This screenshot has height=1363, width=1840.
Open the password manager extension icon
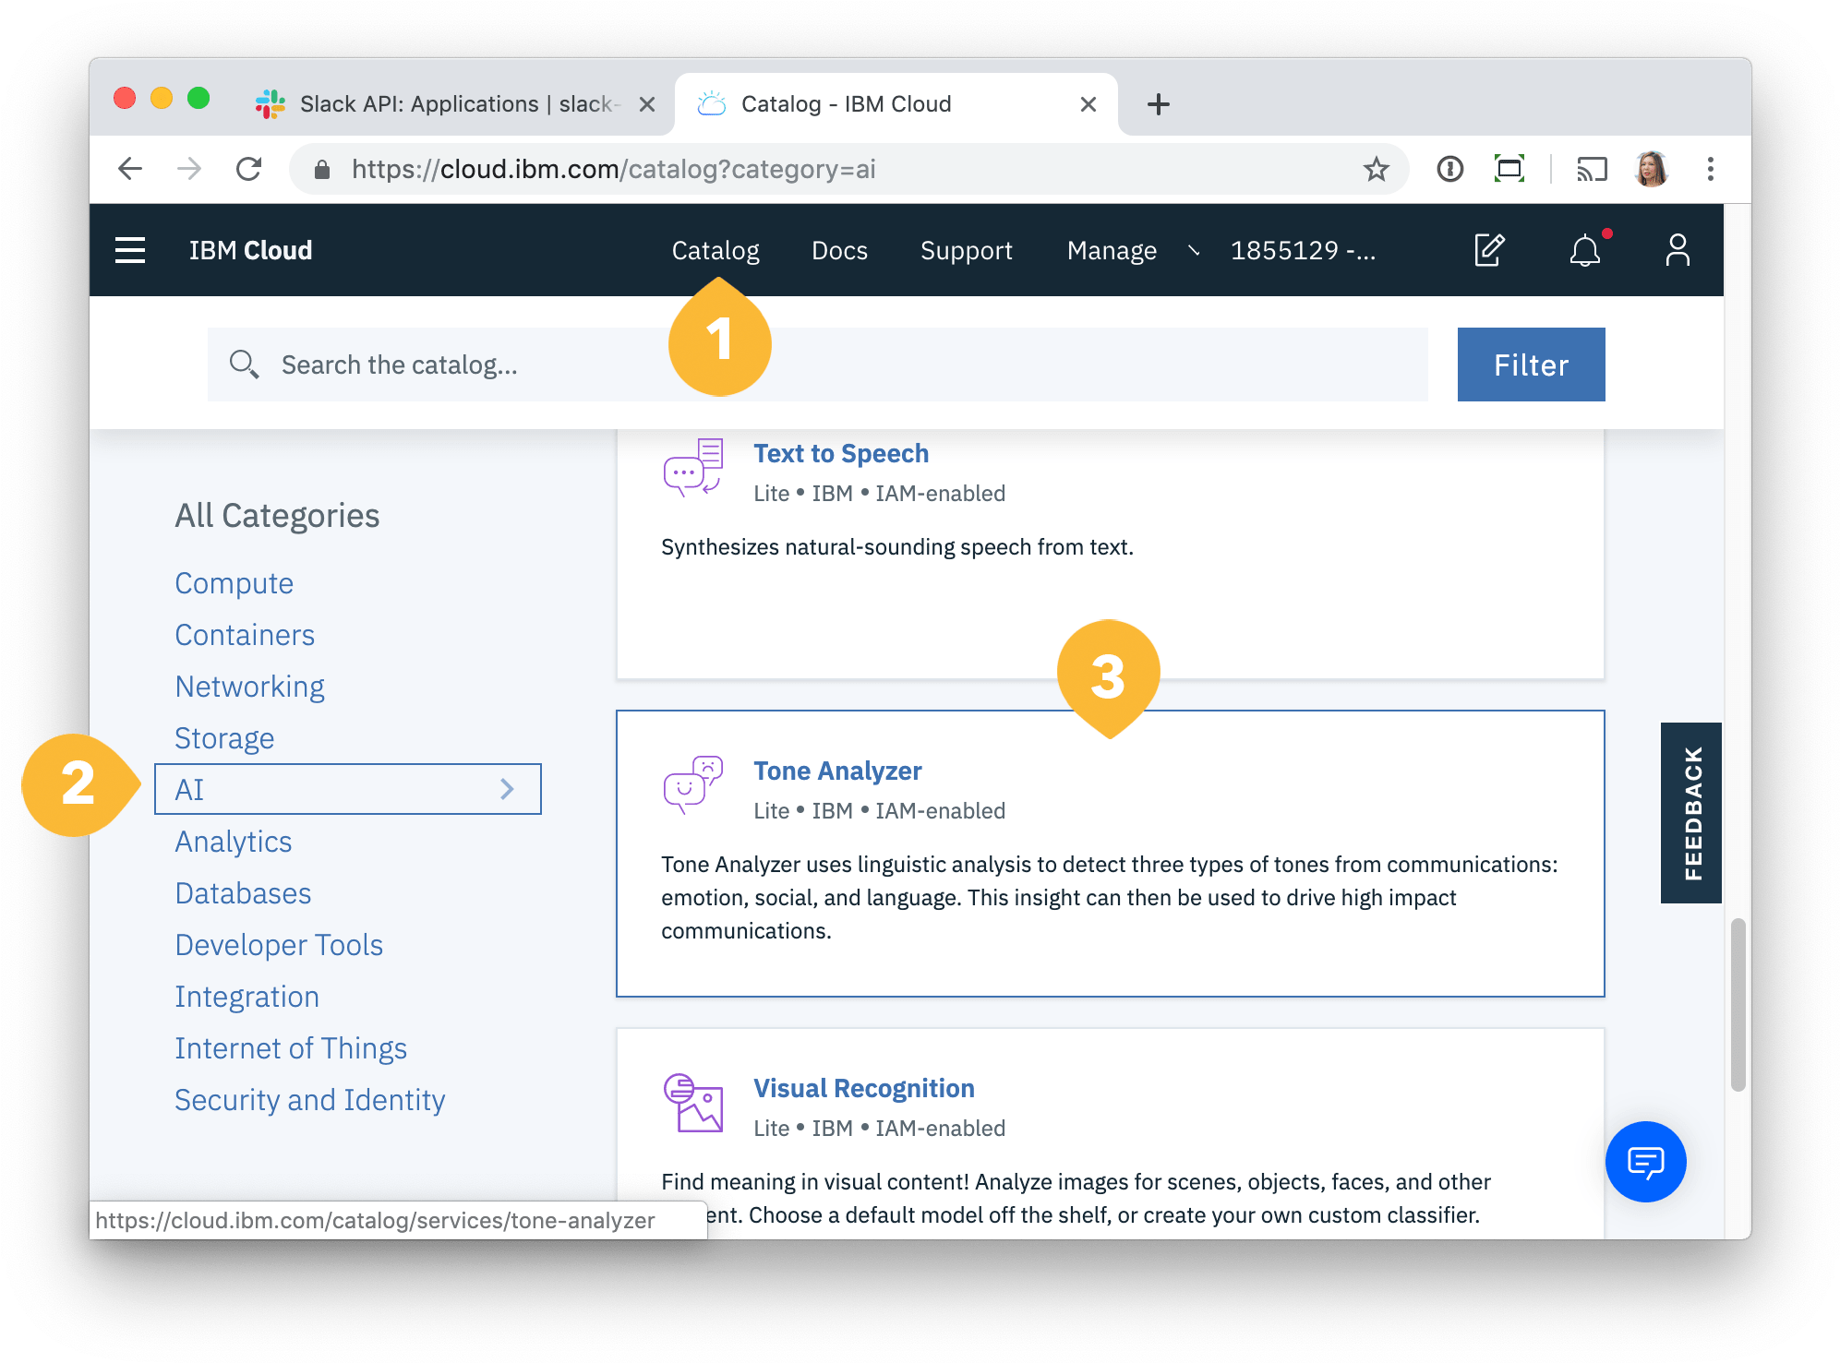point(1449,169)
